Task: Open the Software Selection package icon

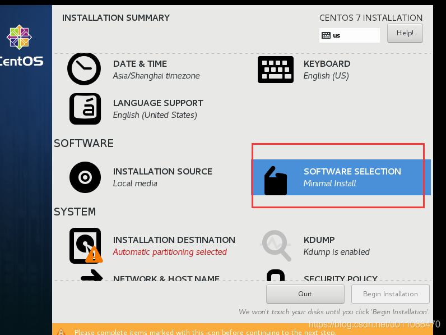Action: (275, 181)
